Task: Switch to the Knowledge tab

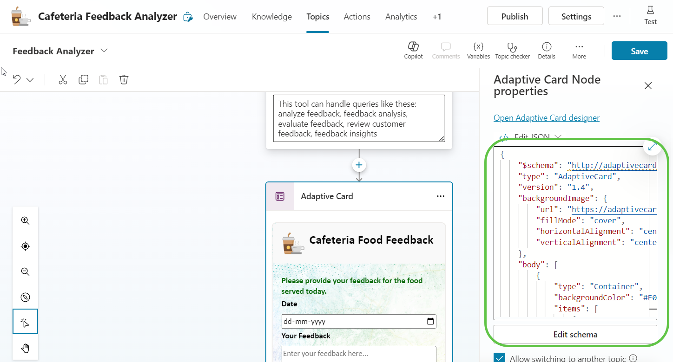Action: click(272, 17)
